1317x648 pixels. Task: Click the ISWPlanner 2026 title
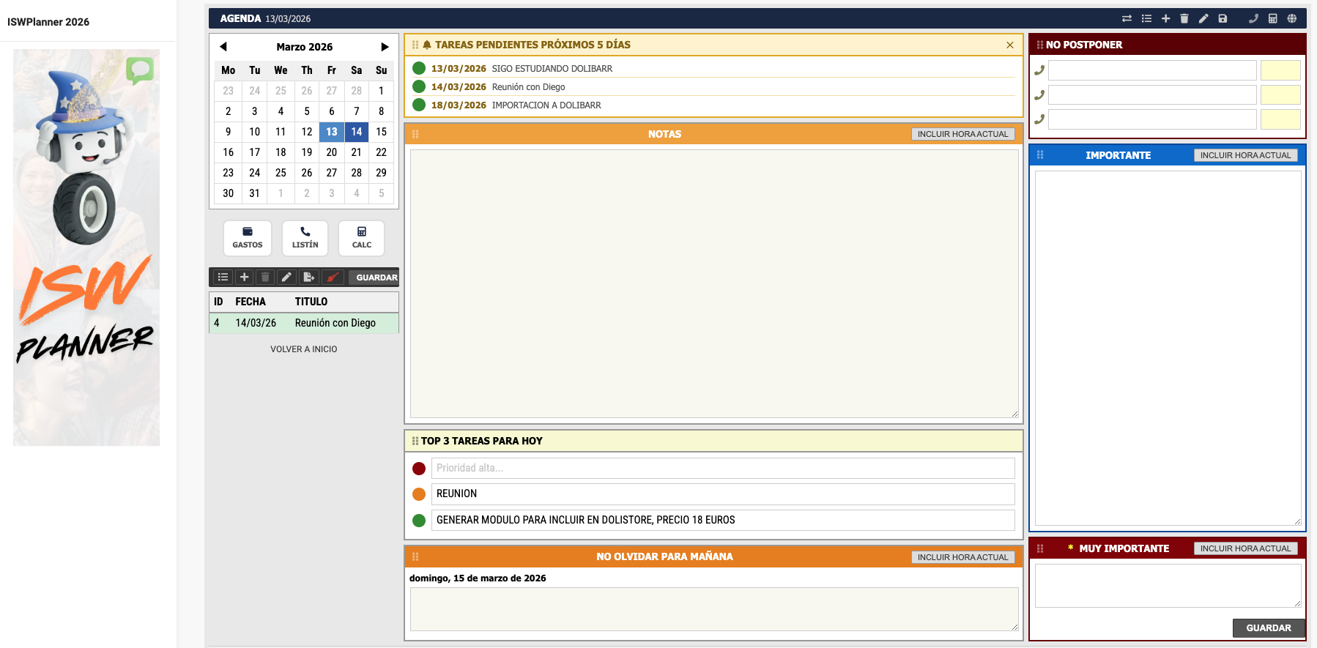(48, 22)
